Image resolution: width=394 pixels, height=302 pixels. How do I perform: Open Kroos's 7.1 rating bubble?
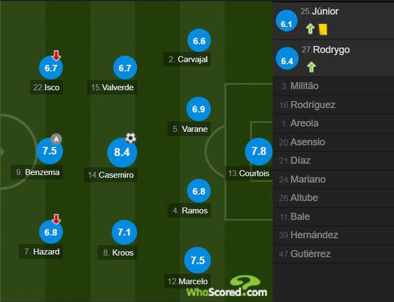[x=125, y=232]
